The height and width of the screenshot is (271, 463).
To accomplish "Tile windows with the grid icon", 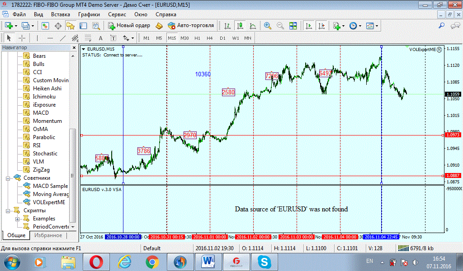I will 293,26.
